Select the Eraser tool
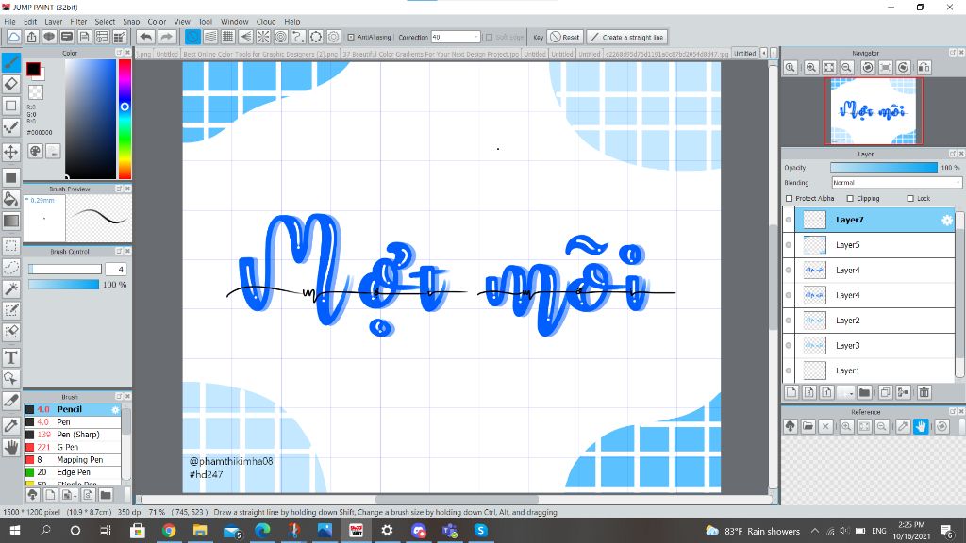The height and width of the screenshot is (543, 966). coord(11,84)
